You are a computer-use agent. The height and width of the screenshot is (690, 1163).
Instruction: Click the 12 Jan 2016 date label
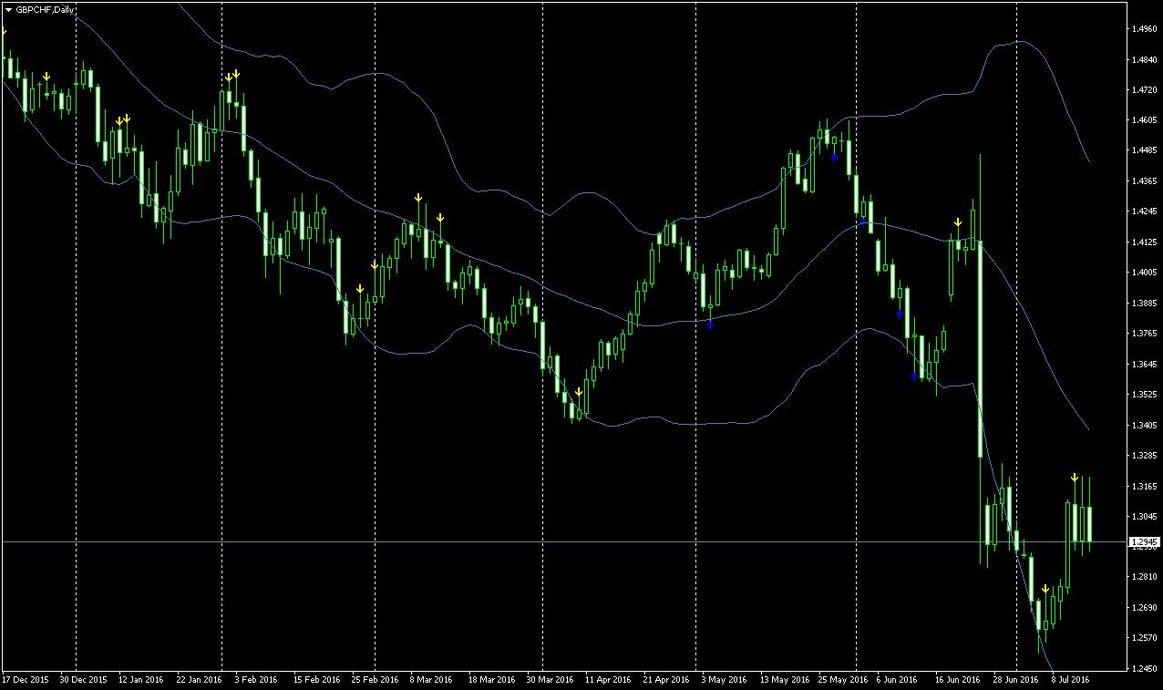(x=141, y=680)
